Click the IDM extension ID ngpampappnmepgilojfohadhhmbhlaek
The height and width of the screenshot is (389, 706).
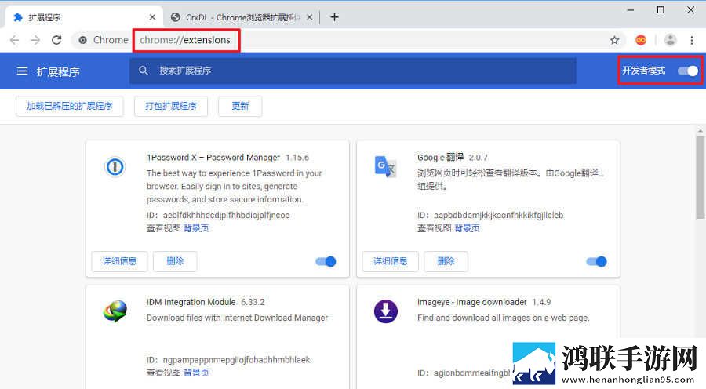click(236, 360)
